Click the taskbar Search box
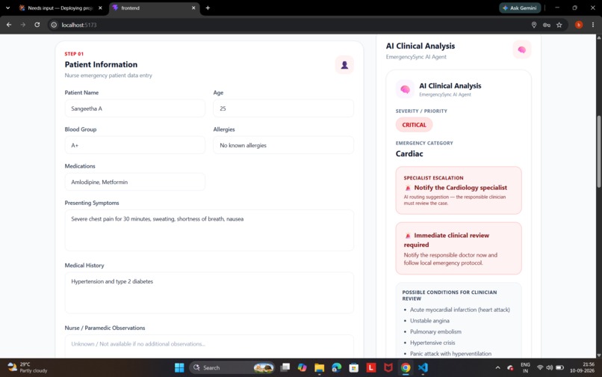The height and width of the screenshot is (377, 602). [232, 367]
